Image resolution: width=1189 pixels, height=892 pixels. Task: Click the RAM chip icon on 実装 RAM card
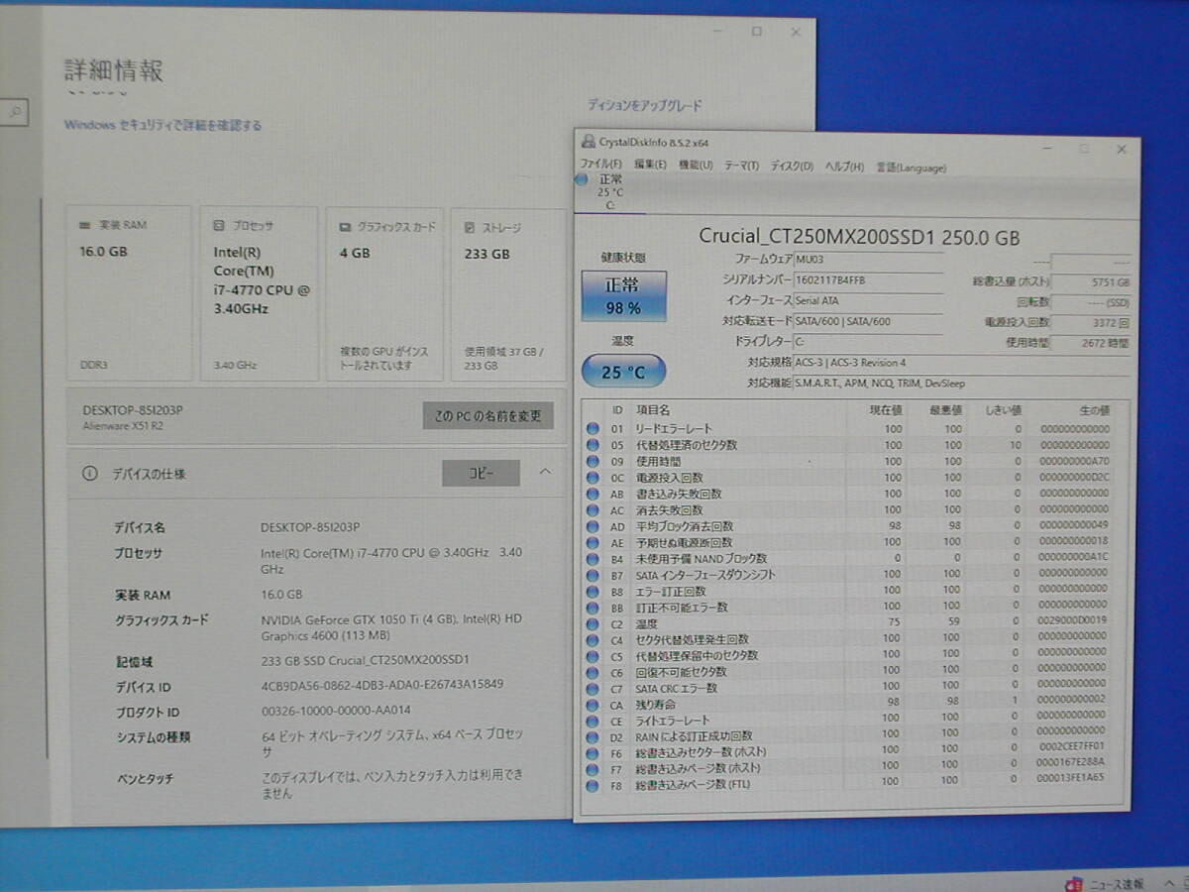86,226
